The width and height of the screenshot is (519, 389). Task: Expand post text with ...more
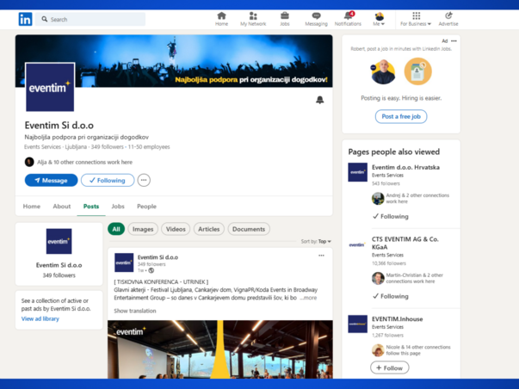[308, 298]
